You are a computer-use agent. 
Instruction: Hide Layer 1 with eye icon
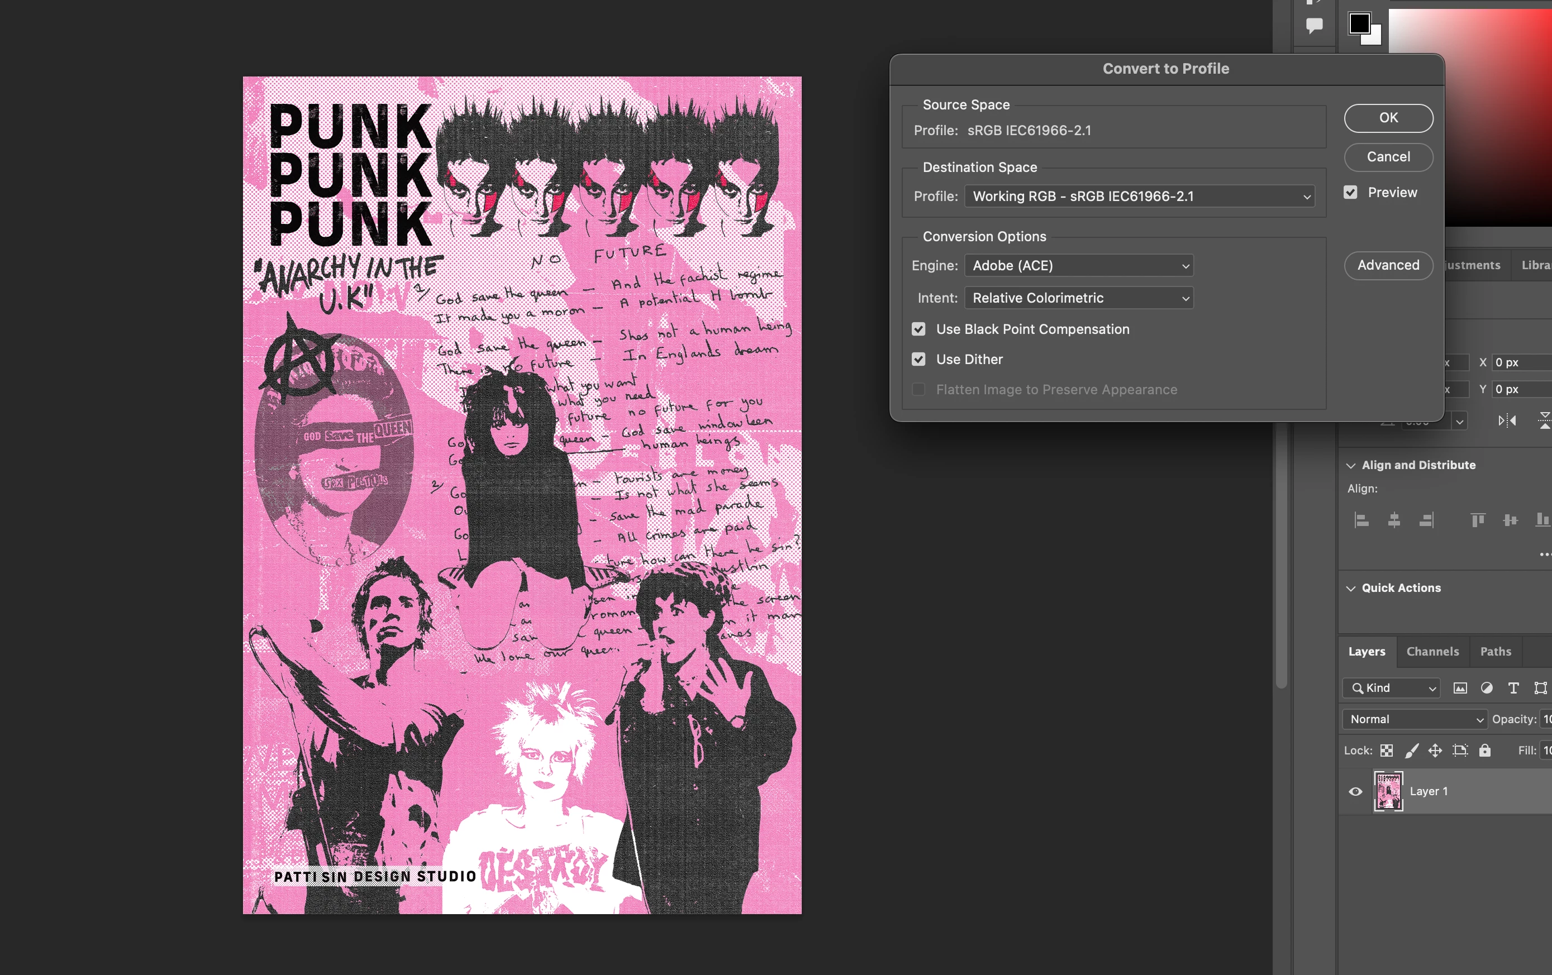(x=1355, y=791)
